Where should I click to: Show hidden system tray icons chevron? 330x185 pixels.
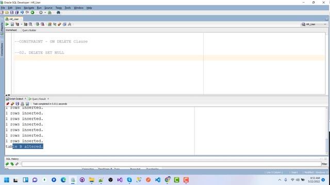click(x=279, y=180)
